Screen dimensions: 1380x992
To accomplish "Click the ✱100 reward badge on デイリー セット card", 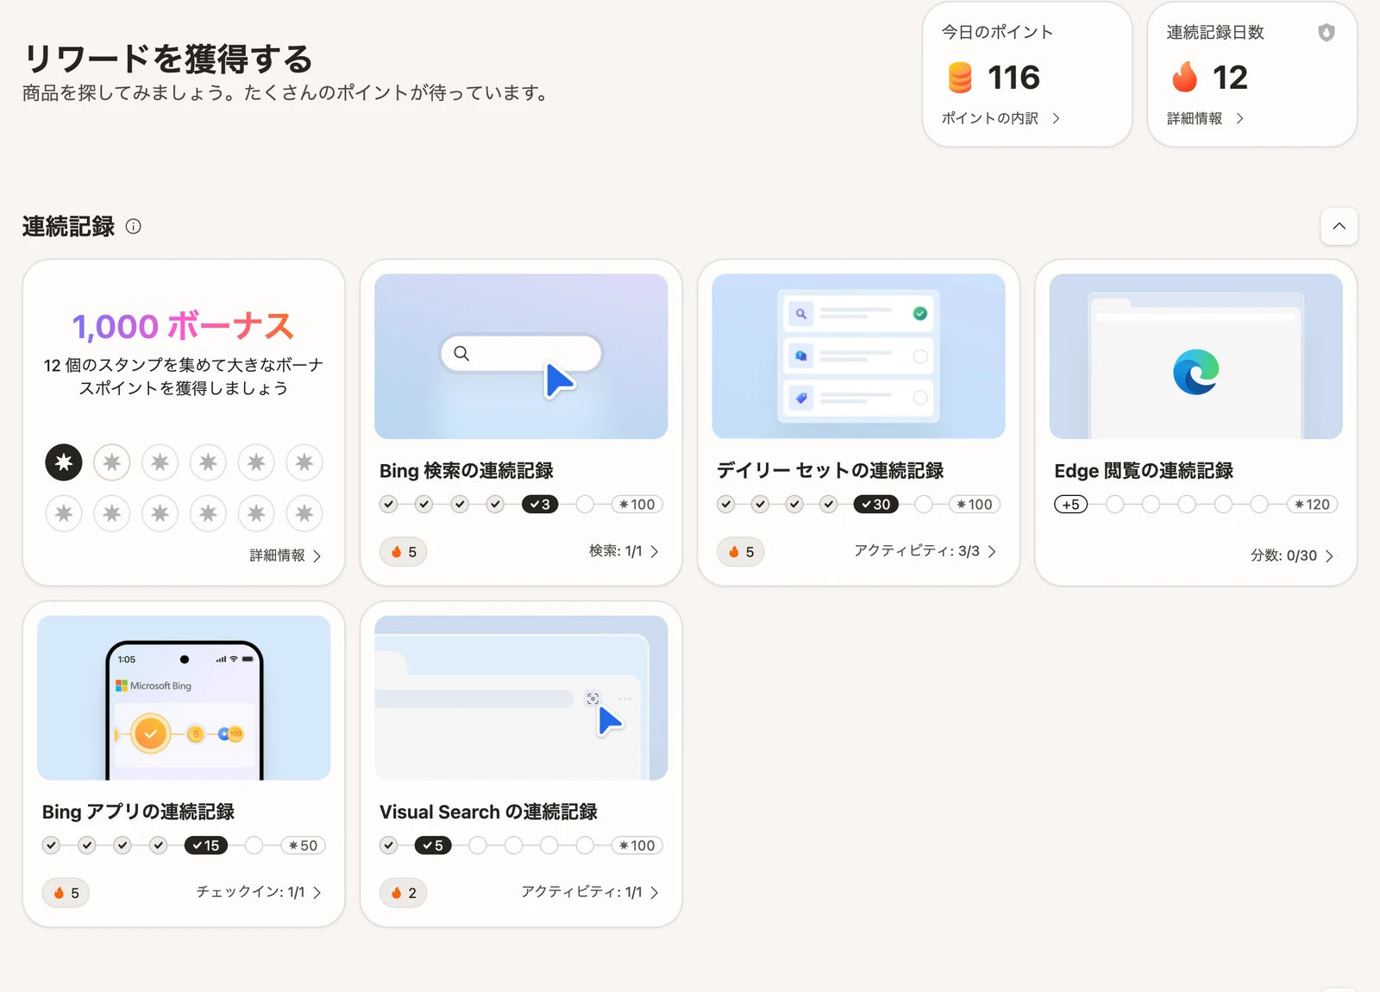I will point(975,505).
